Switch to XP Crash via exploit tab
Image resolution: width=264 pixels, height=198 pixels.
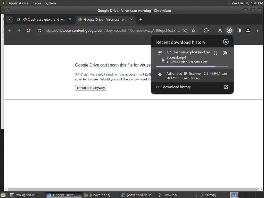click(x=44, y=19)
